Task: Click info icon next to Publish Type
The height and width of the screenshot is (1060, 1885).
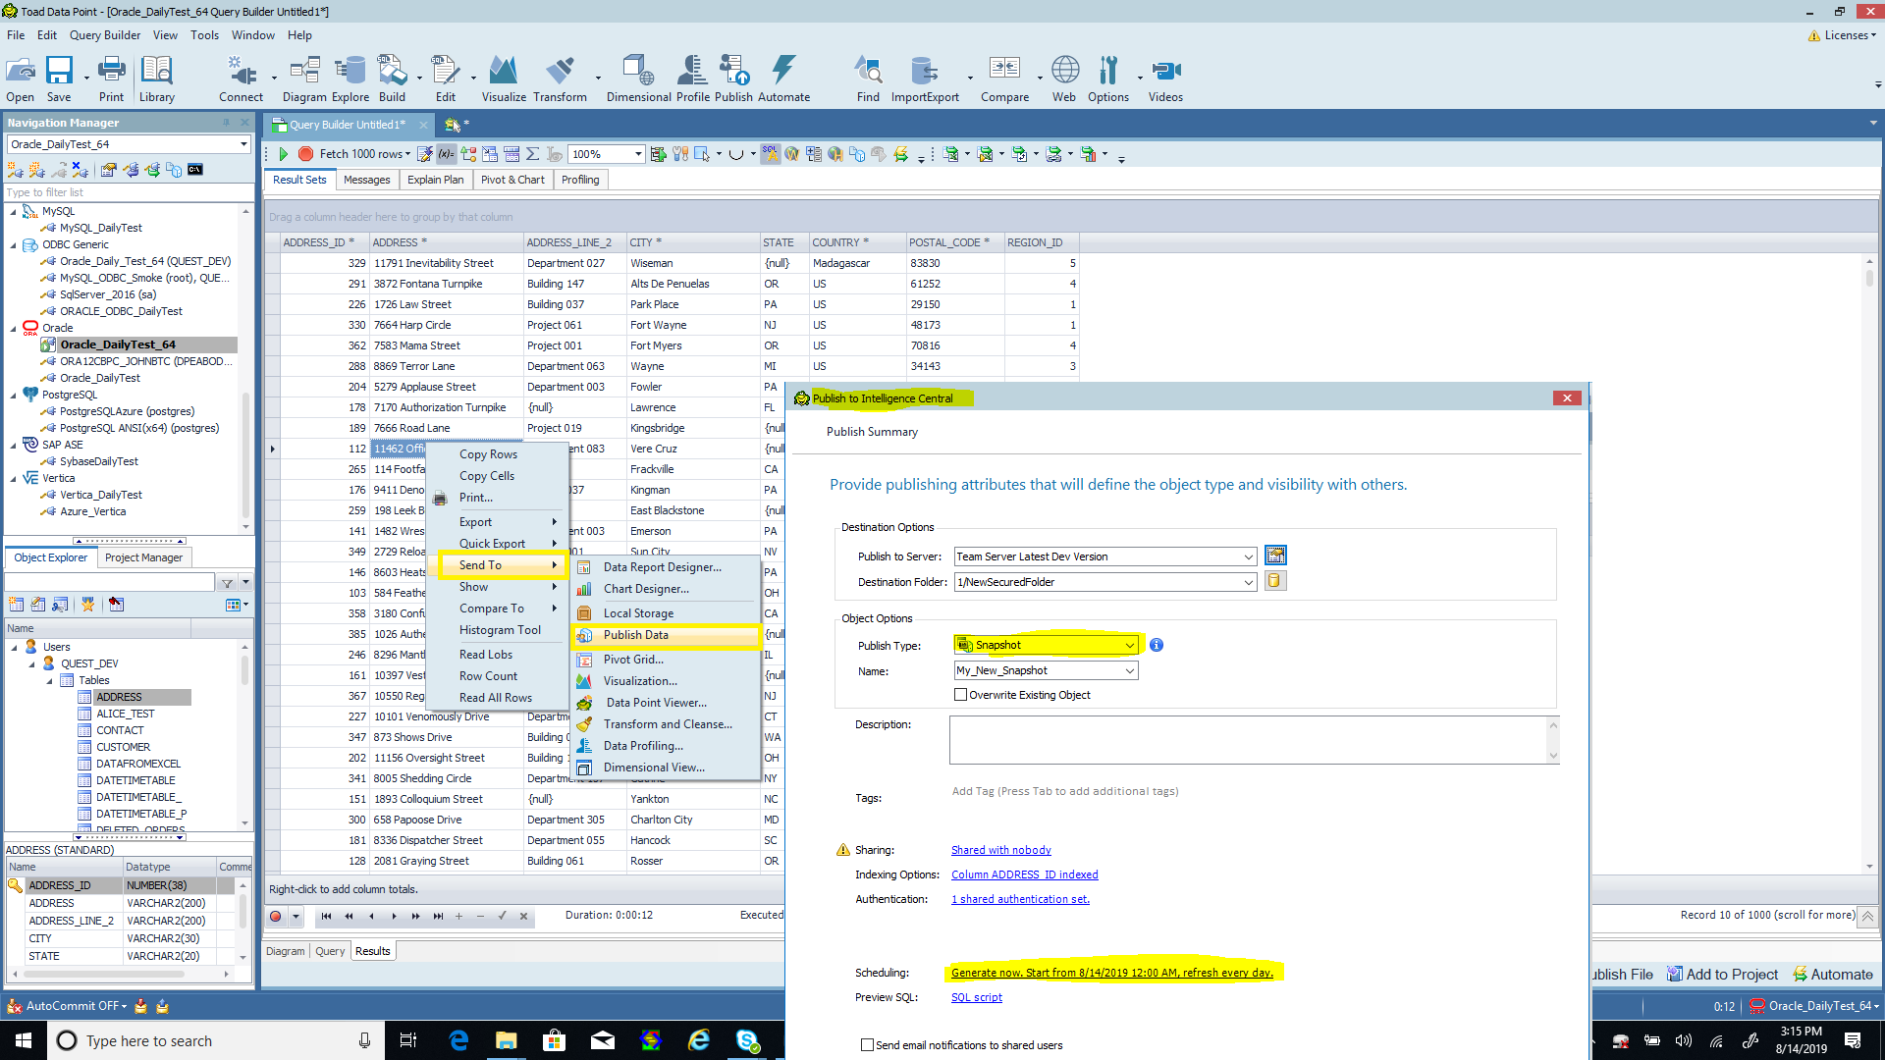Action: coord(1157,645)
